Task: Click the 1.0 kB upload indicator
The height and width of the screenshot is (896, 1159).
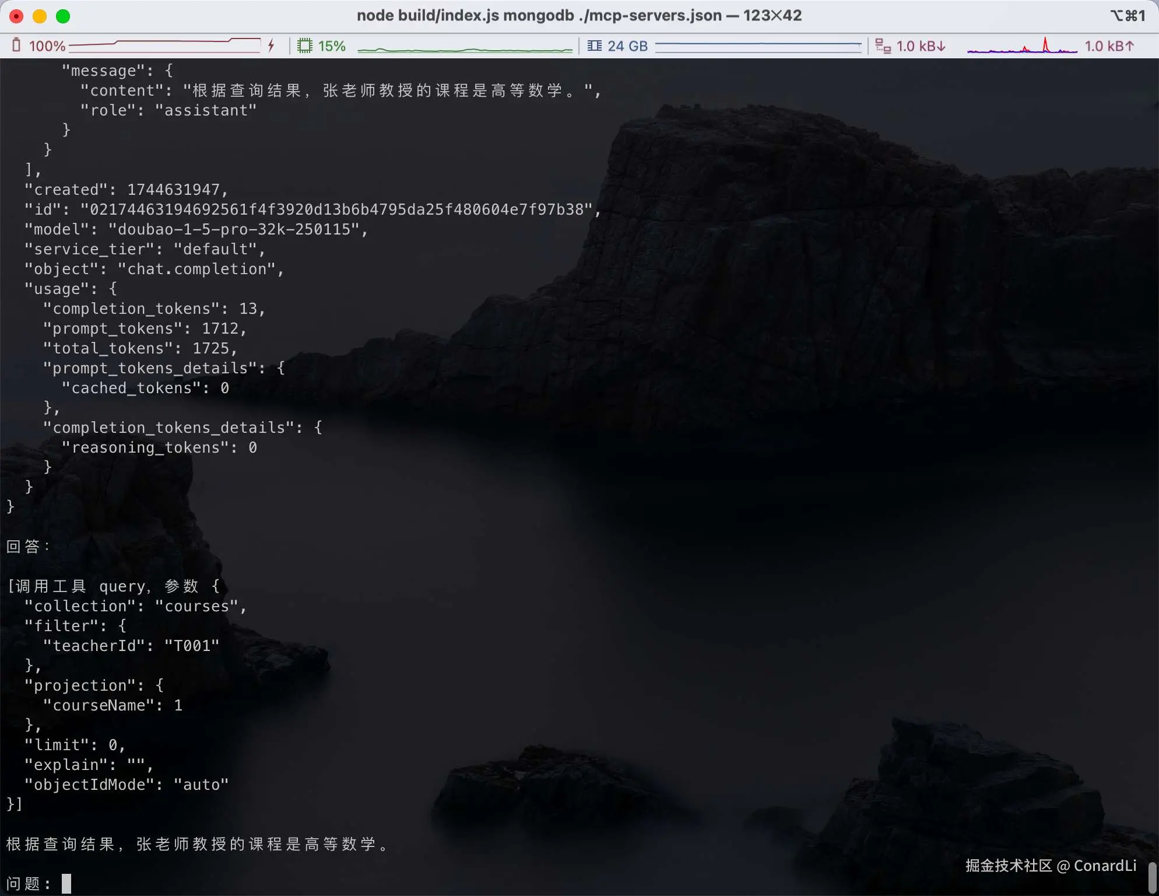Action: (x=1109, y=46)
